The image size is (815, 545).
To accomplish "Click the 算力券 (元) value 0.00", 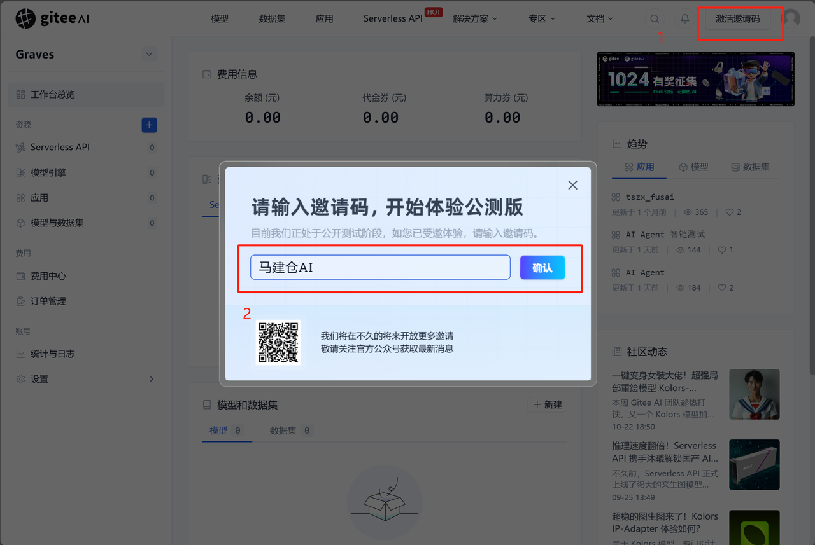I will click(x=502, y=118).
